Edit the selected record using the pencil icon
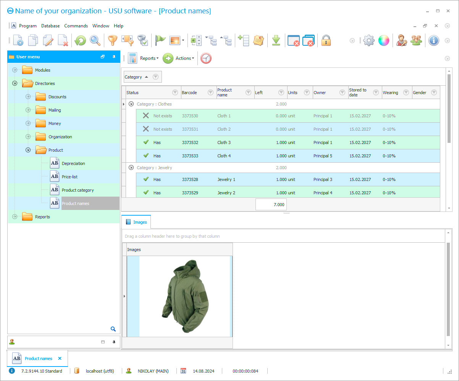Image resolution: width=459 pixels, height=381 pixels. [x=47, y=40]
